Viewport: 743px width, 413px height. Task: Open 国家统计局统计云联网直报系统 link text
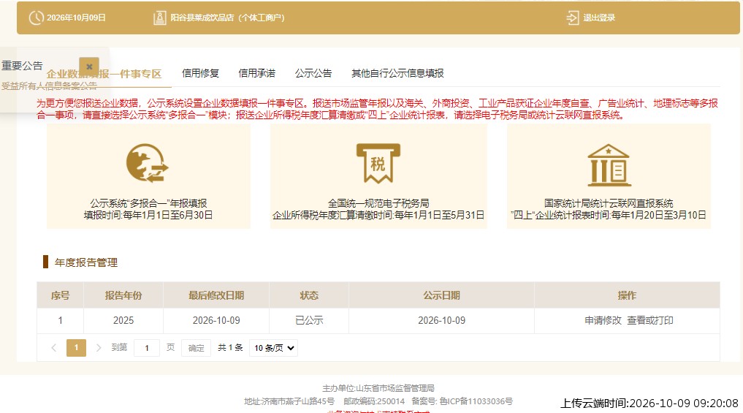pyautogui.click(x=609, y=203)
